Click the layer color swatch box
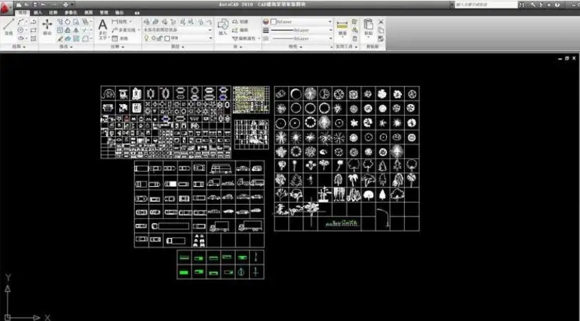This screenshot has width=580, height=321. [x=167, y=38]
